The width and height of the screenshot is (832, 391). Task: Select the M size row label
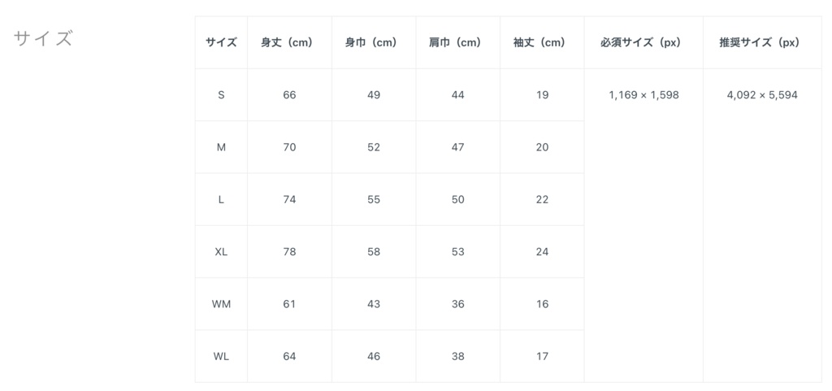[221, 147]
